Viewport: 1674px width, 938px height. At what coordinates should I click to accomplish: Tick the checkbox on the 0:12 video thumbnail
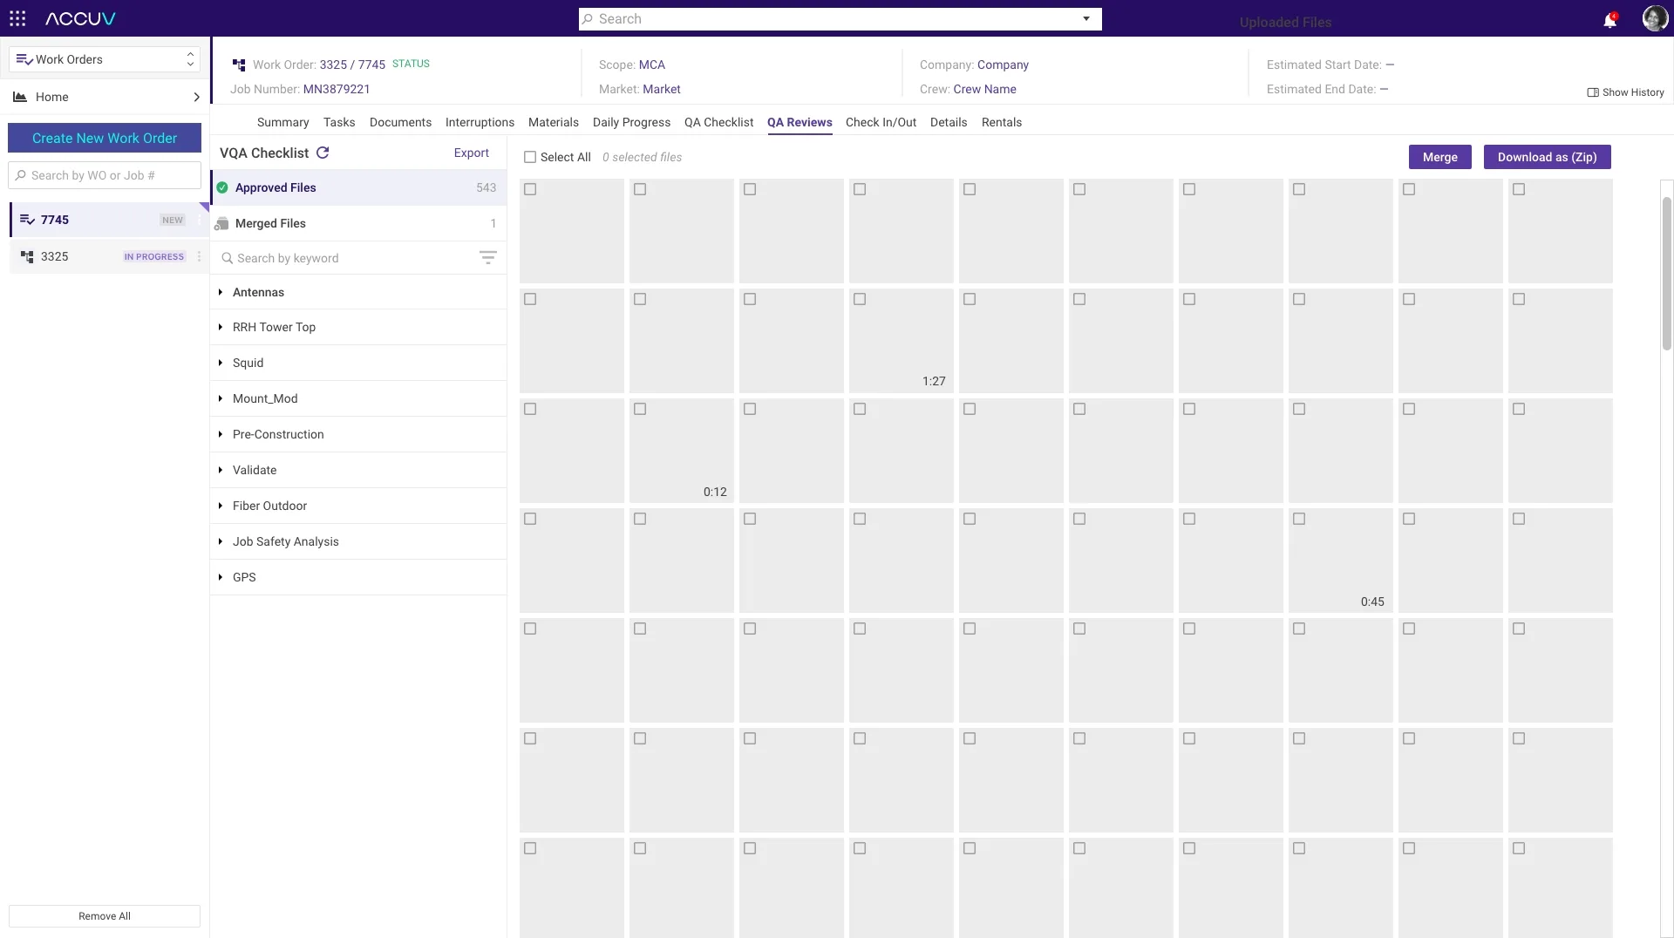coord(640,409)
